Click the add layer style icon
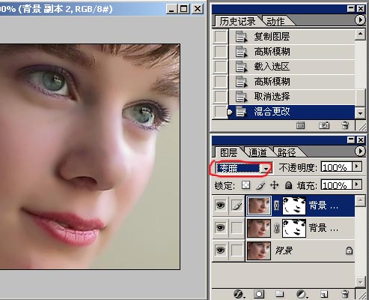This screenshot has height=300, width=369. [x=239, y=294]
